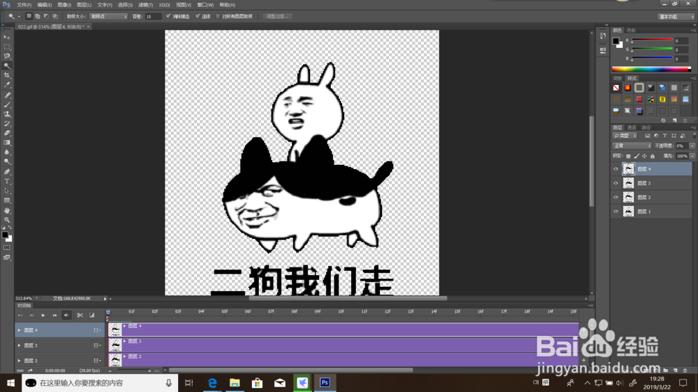This screenshot has height=392, width=698.
Task: Go to next frame in timeline
Action: pyautogui.click(x=54, y=315)
